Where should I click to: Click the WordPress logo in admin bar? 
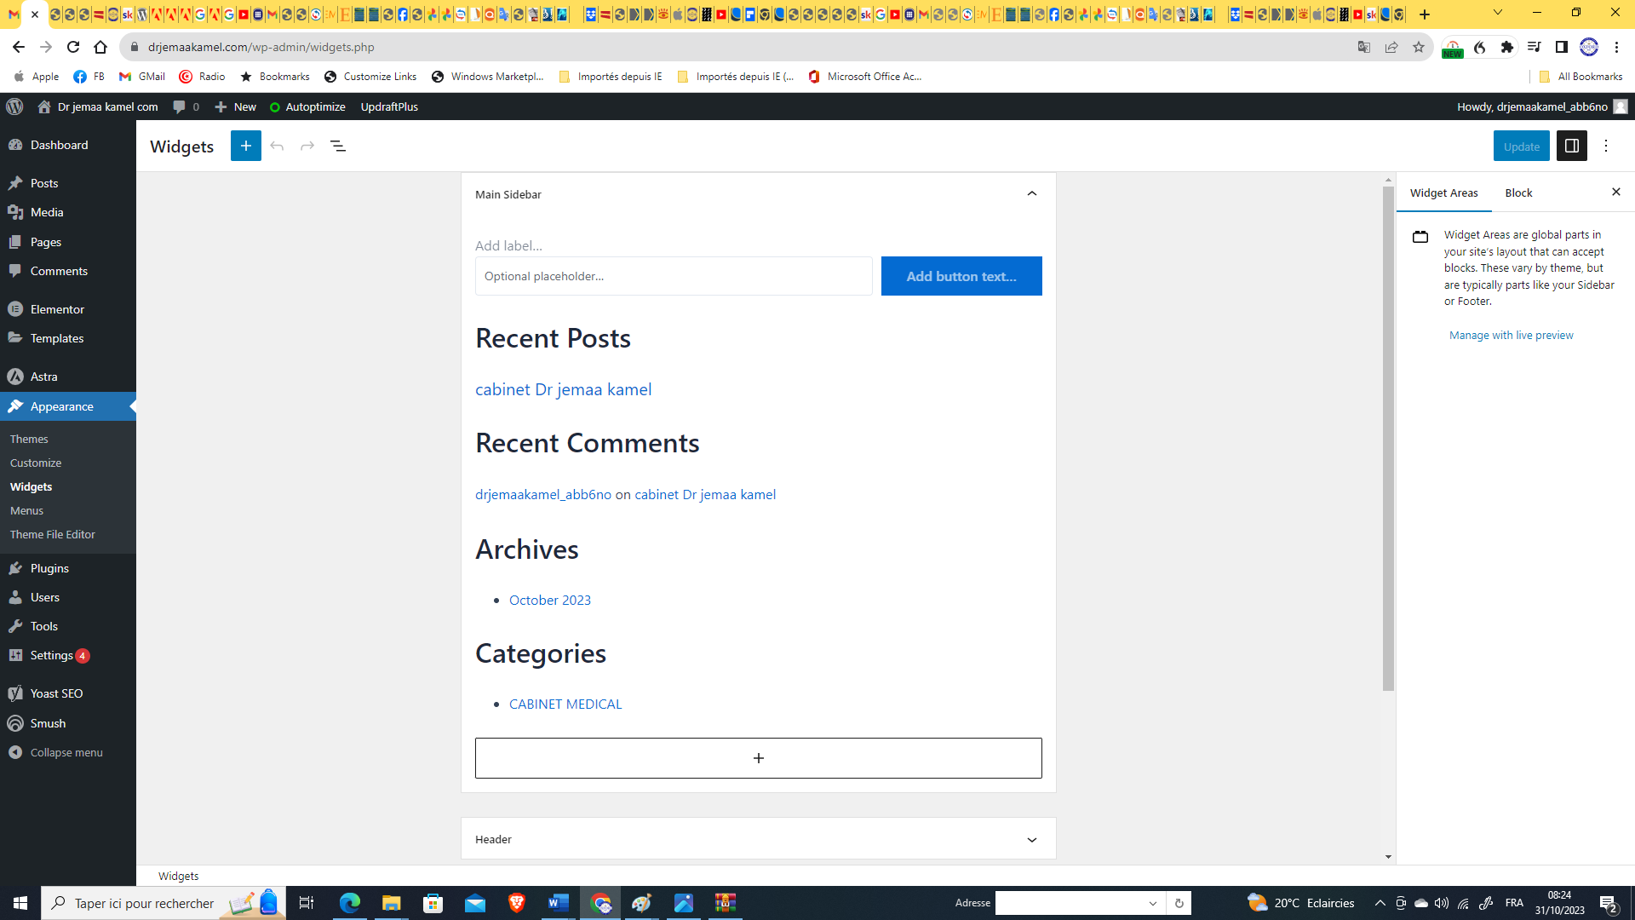tap(14, 106)
